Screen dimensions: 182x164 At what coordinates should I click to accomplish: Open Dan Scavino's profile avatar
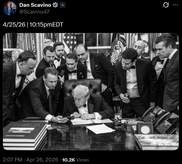(10, 8)
